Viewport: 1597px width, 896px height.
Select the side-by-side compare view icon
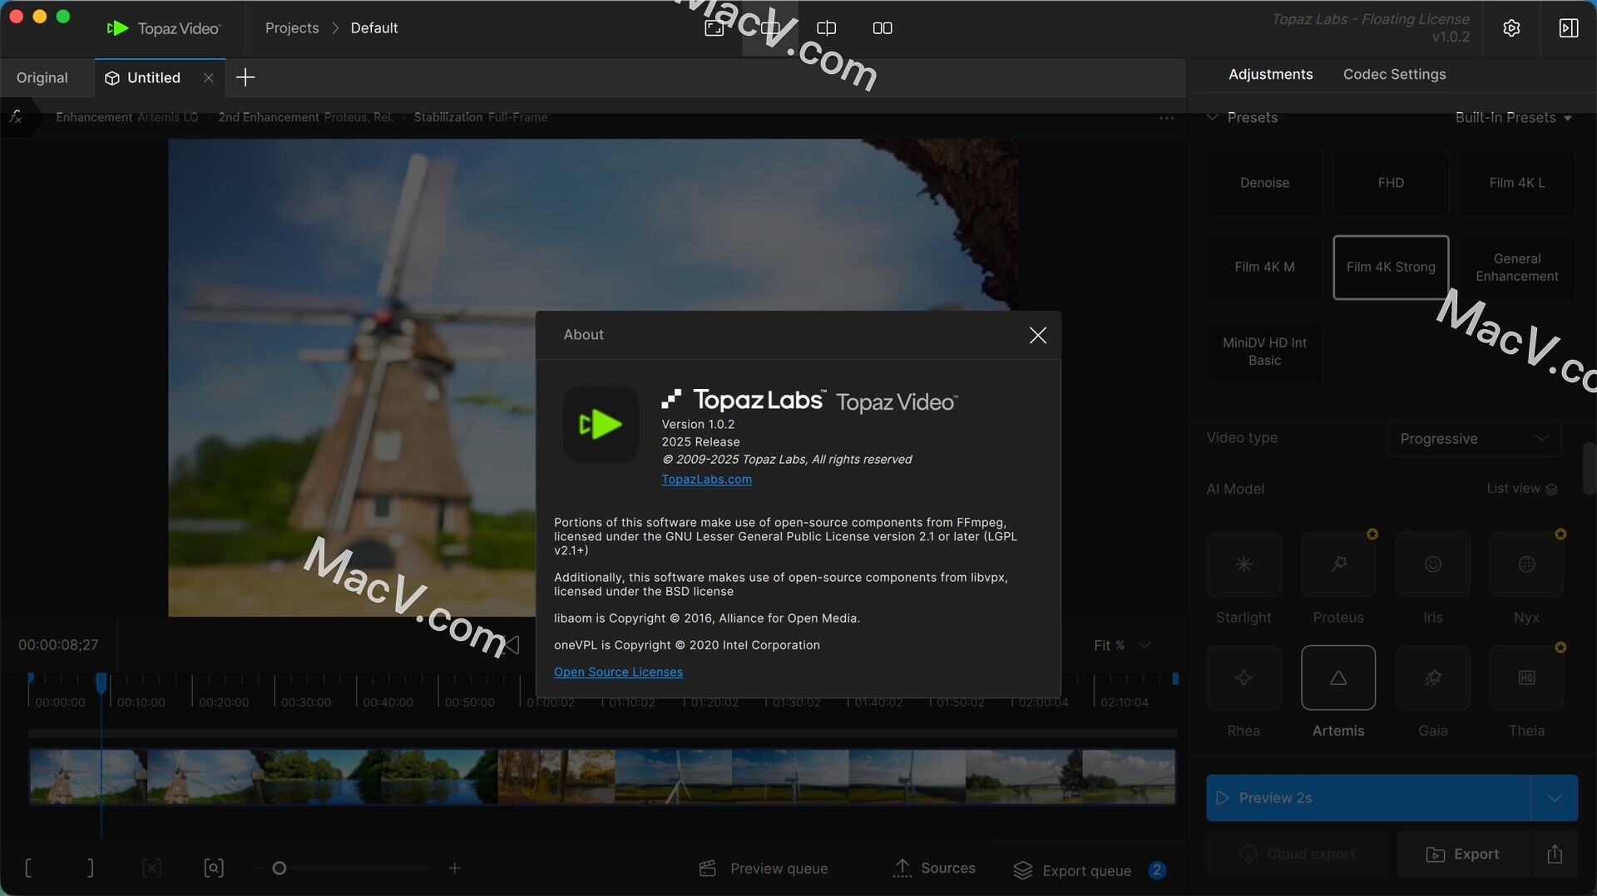(883, 28)
